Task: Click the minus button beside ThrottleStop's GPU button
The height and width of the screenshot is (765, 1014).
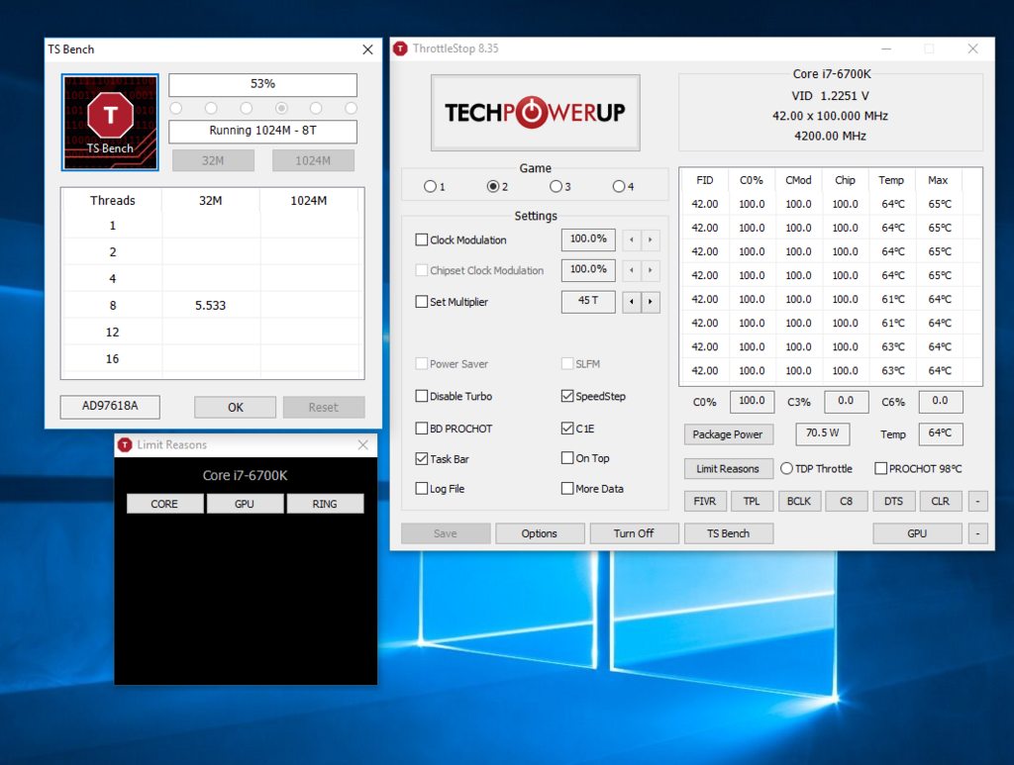Action: tap(977, 533)
